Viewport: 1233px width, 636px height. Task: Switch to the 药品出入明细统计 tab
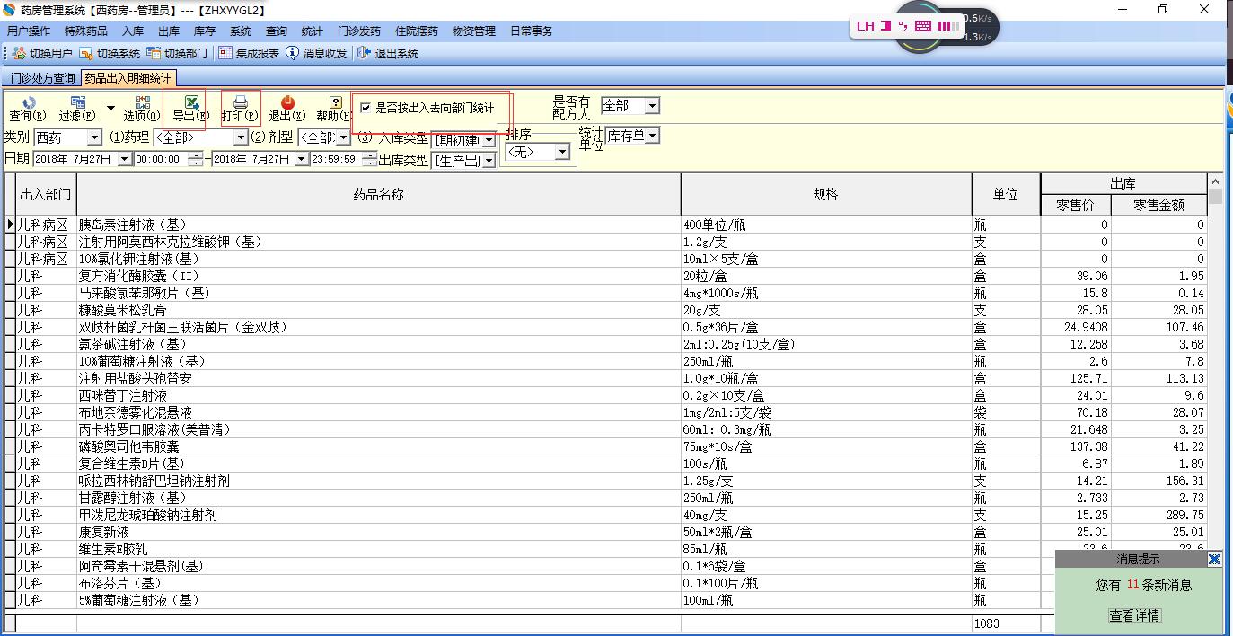point(128,79)
